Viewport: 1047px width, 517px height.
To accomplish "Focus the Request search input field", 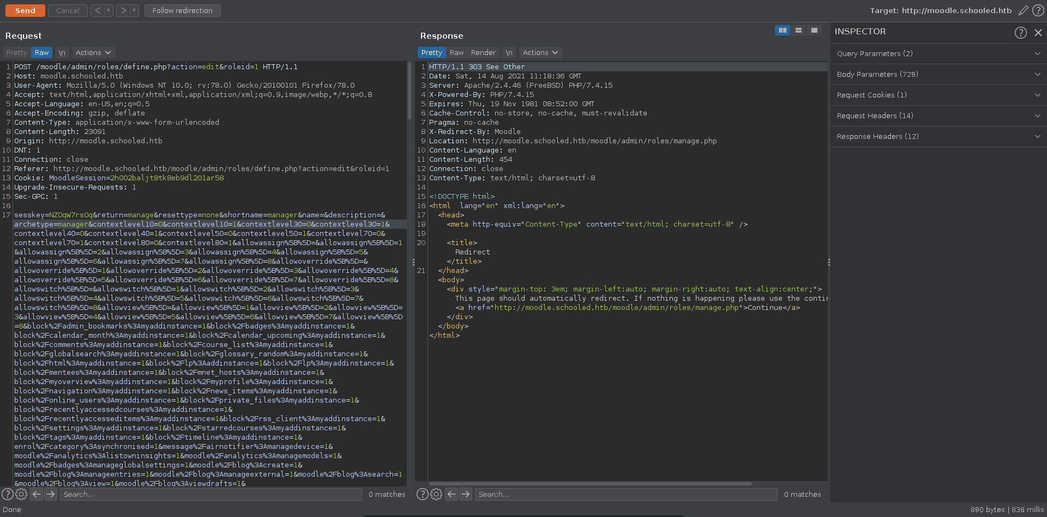I will coord(210,494).
